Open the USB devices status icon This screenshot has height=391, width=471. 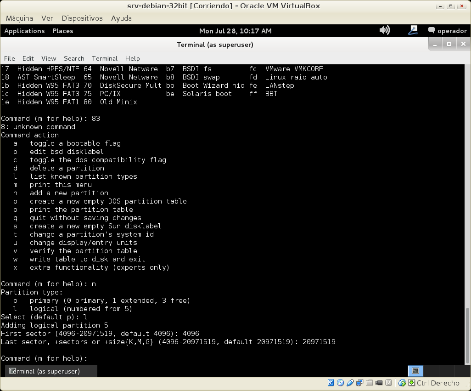click(350, 383)
